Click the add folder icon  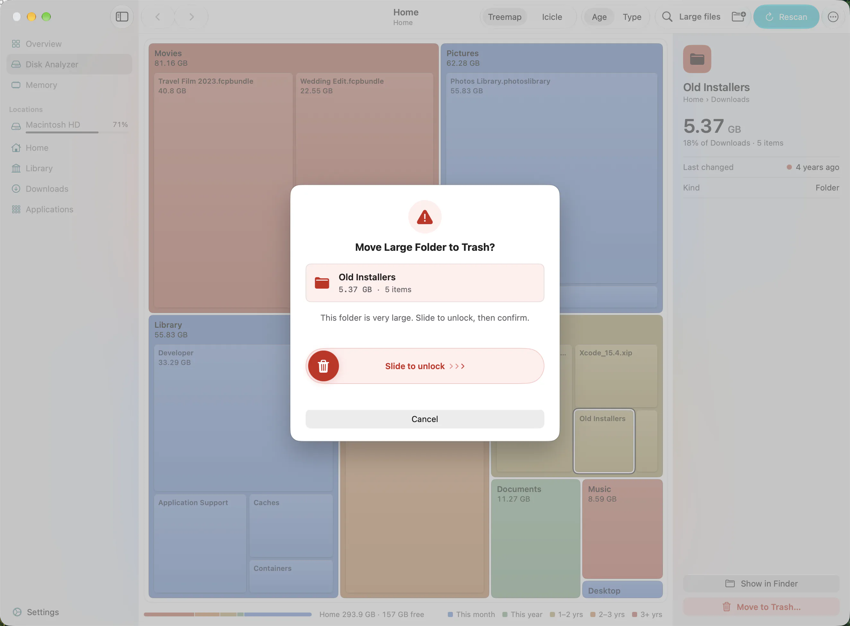pyautogui.click(x=739, y=17)
